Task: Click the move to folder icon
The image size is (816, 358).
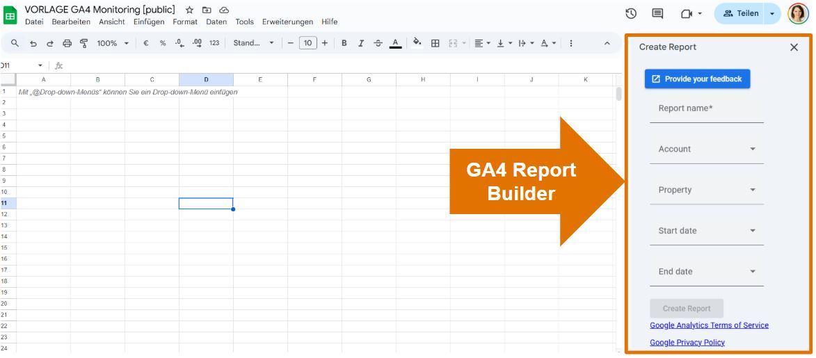Action: point(207,10)
